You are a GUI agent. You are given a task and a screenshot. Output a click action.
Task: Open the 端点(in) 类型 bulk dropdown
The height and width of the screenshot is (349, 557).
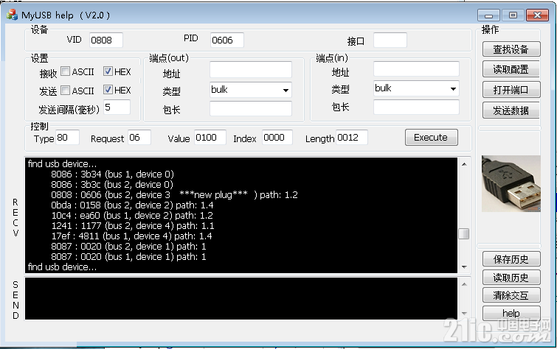click(x=416, y=88)
